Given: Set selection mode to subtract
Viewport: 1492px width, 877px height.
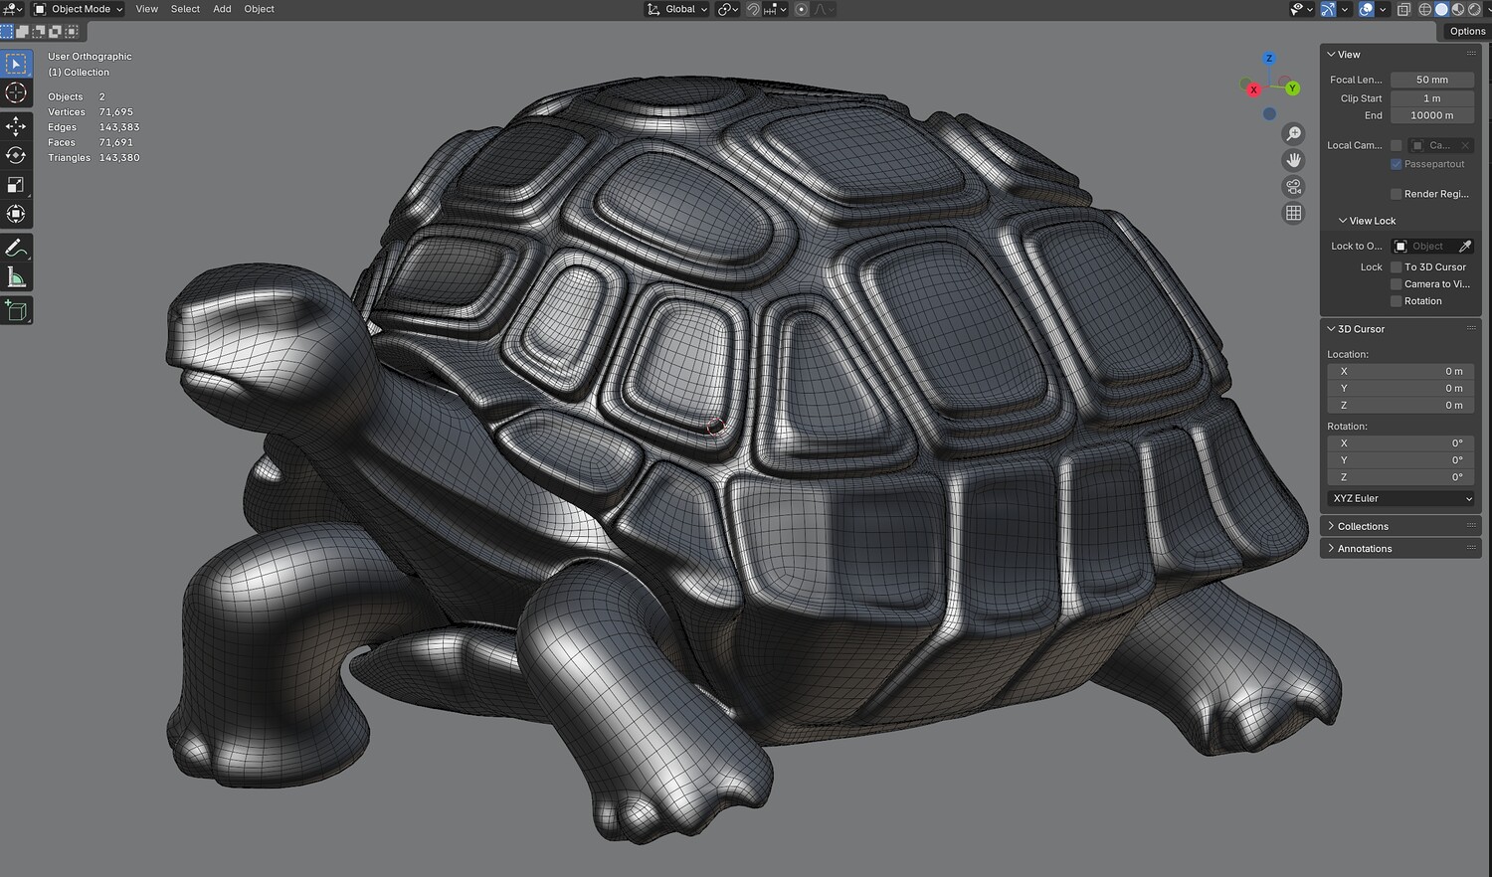Looking at the screenshot, I should [39, 32].
